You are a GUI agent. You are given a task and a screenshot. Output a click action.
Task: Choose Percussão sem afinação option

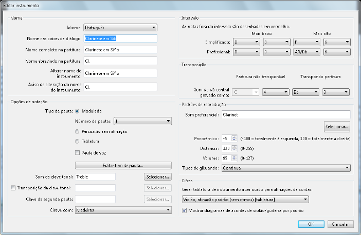[x=78, y=131]
